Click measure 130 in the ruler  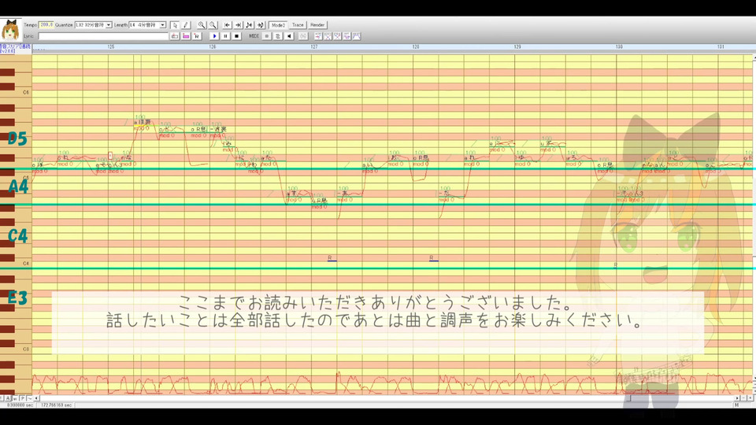tap(619, 47)
